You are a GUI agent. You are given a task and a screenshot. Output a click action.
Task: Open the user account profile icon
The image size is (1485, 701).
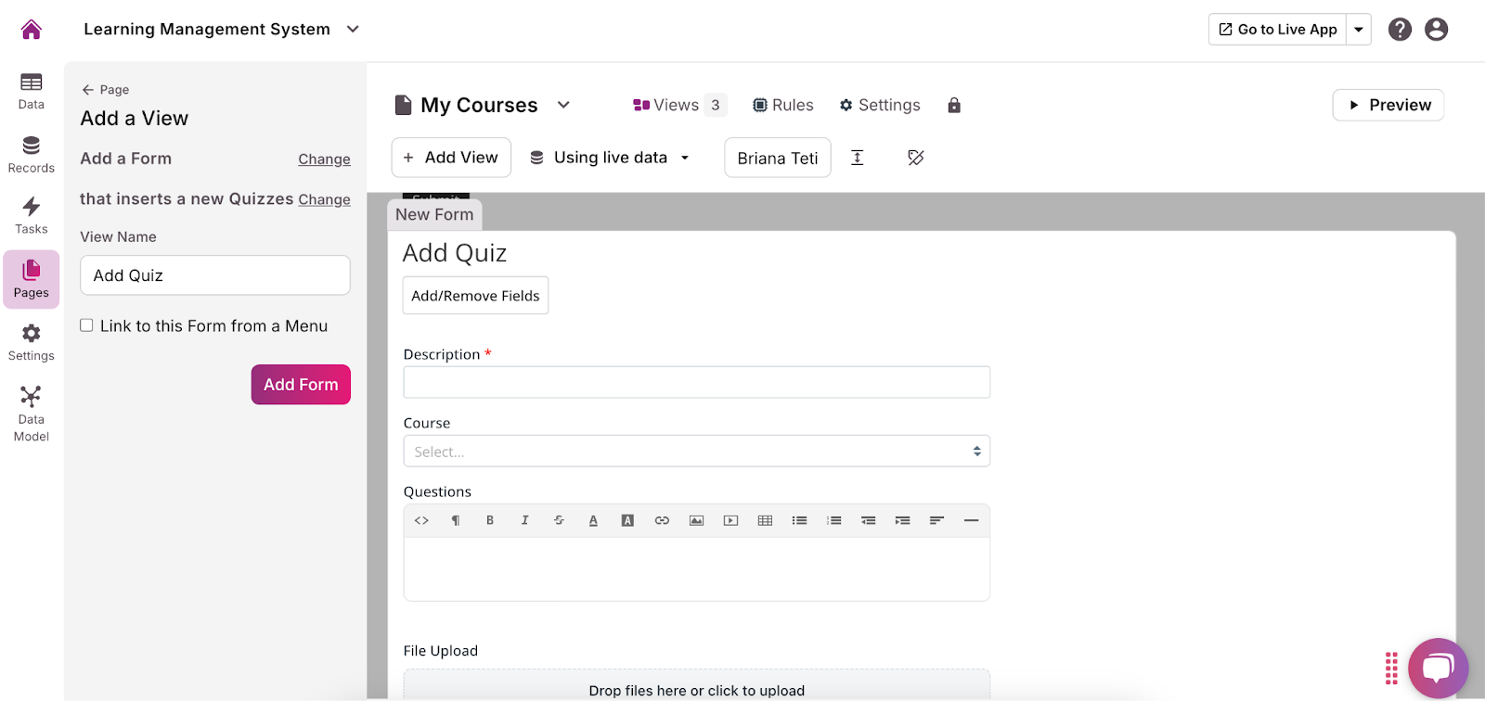click(x=1436, y=30)
